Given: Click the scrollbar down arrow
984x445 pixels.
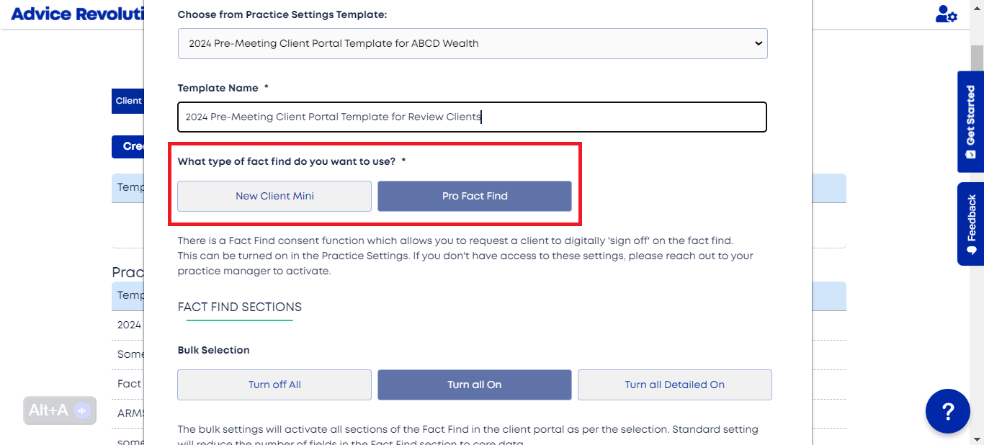Looking at the screenshot, I should pos(977,438).
